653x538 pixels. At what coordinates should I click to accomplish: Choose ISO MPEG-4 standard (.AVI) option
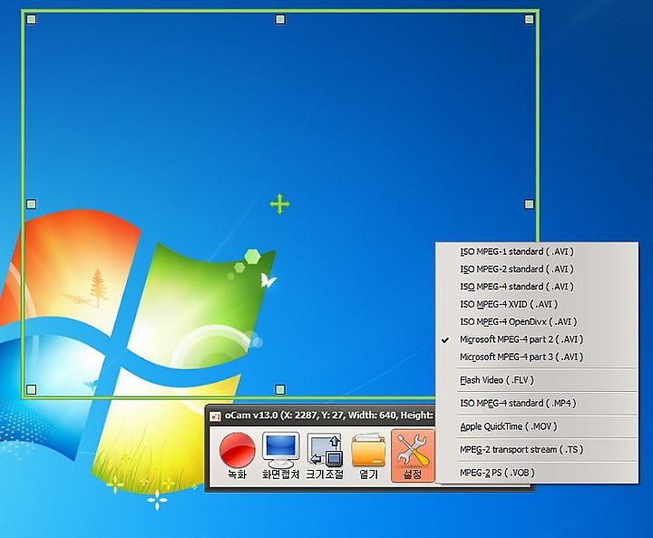(x=537, y=287)
